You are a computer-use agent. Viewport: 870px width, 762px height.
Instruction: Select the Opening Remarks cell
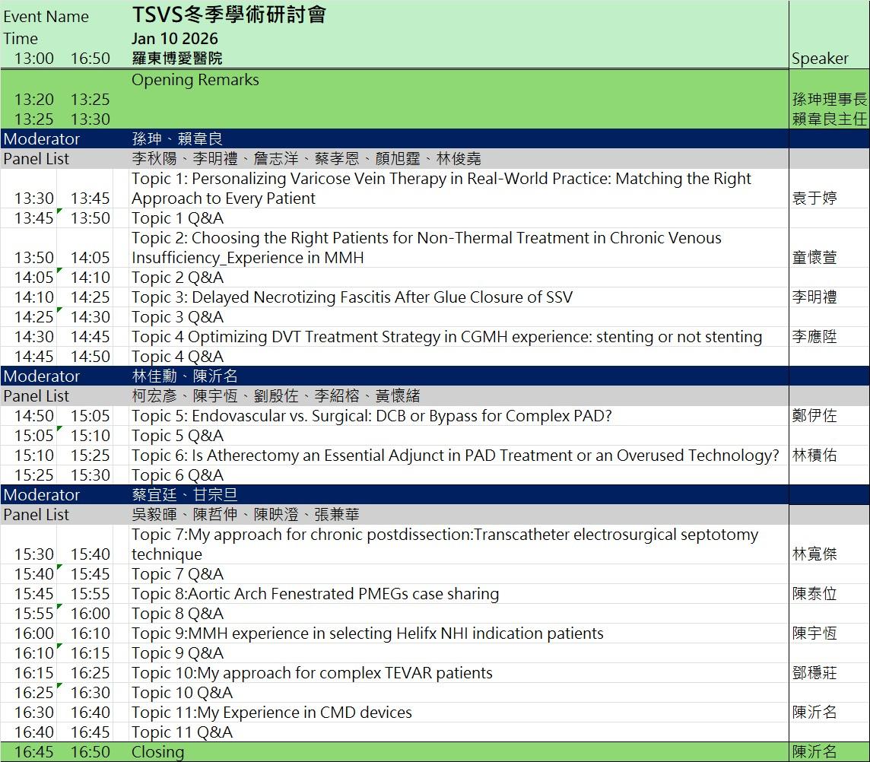pyautogui.click(x=195, y=80)
